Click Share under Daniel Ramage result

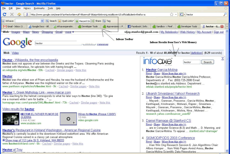pyautogui.click(x=157, y=124)
